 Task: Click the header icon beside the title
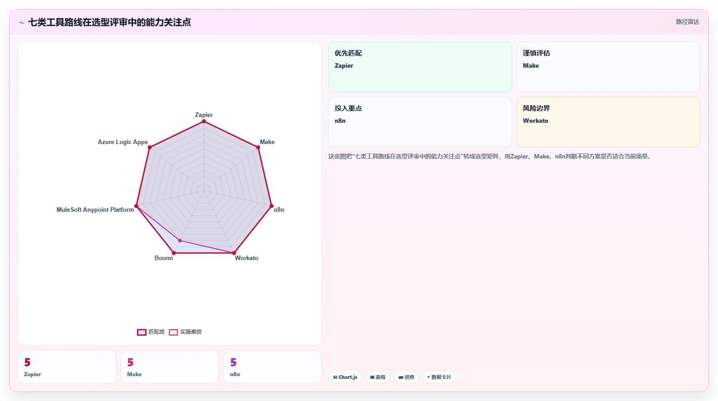[x=21, y=23]
